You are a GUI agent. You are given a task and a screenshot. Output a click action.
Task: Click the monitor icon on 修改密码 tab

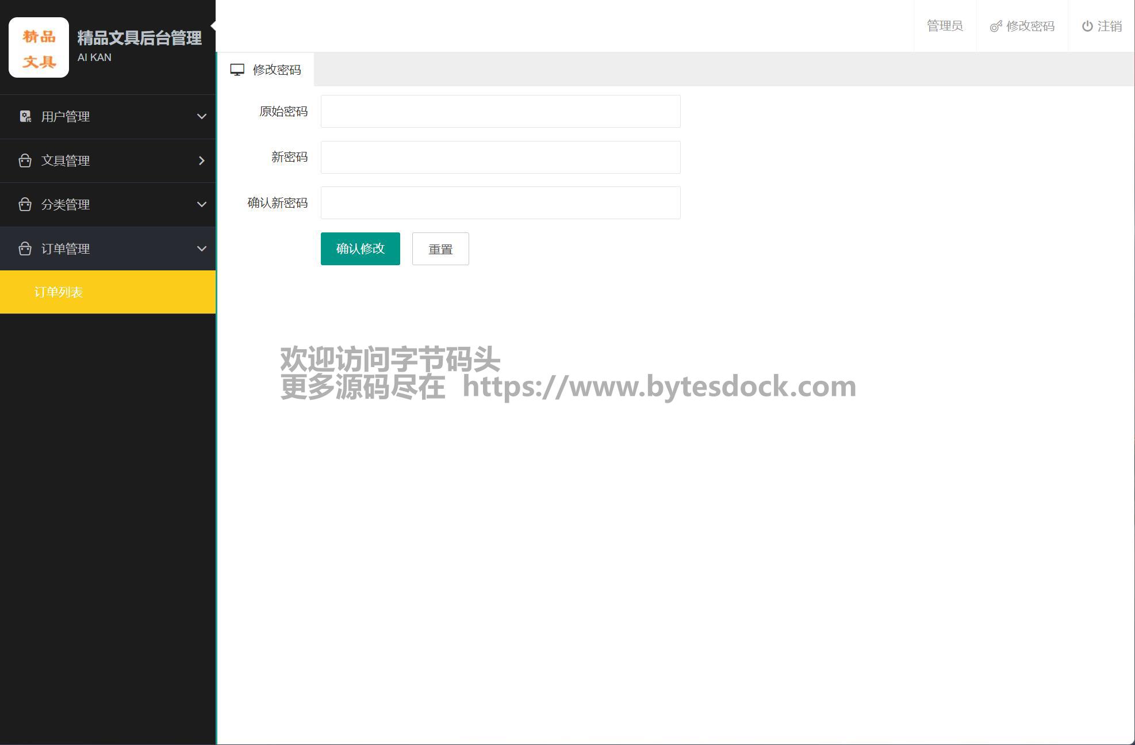click(237, 70)
